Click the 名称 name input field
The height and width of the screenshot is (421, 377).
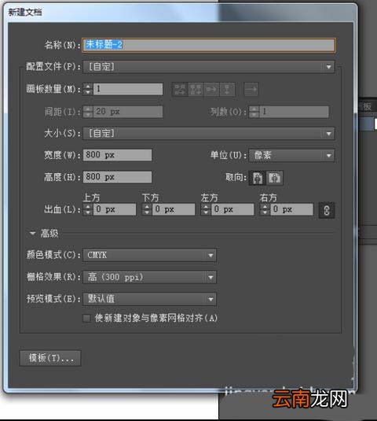[209, 45]
